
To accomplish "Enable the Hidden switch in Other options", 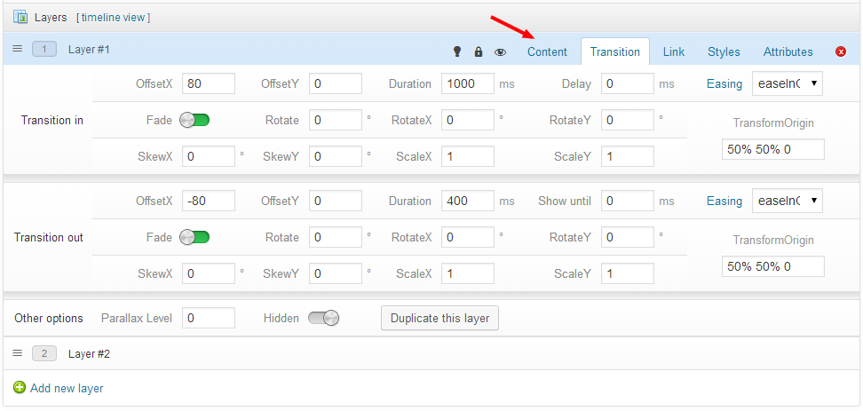I will [x=323, y=318].
